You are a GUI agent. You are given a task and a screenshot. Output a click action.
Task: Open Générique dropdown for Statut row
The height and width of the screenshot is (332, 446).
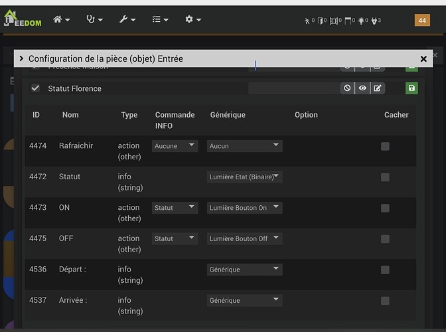click(x=245, y=177)
